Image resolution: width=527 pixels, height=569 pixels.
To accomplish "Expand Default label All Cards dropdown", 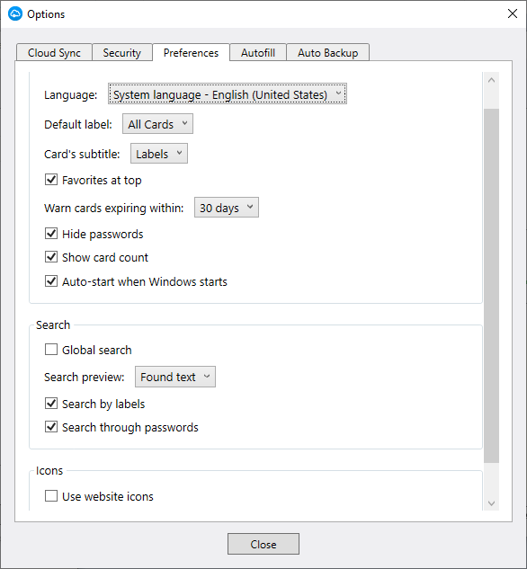I will 157,124.
